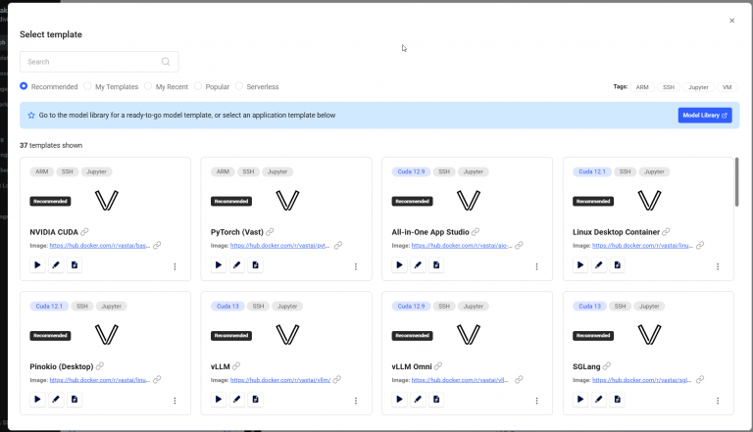The width and height of the screenshot is (753, 432).
Task: Select the Serverless radio button
Action: click(x=239, y=86)
